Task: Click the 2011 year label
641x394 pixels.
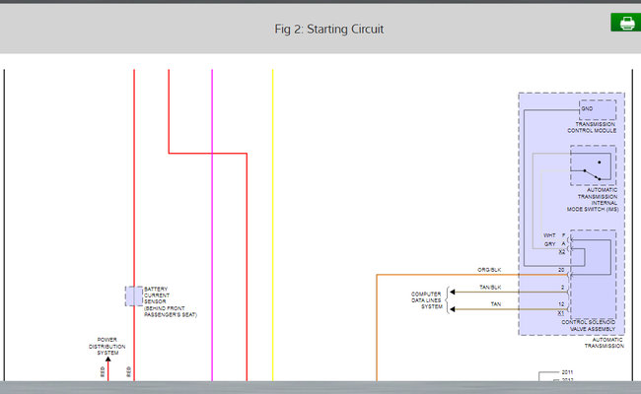Action: point(567,372)
